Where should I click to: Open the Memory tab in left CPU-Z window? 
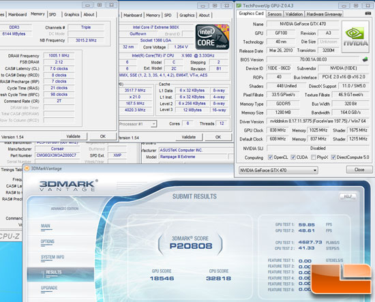pos(37,14)
